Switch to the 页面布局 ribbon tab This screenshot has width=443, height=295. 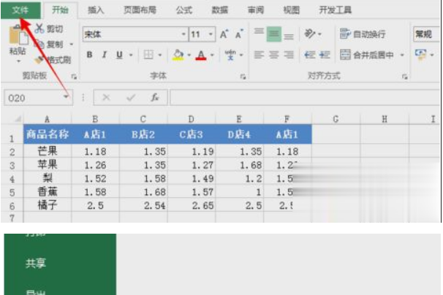coord(140,10)
